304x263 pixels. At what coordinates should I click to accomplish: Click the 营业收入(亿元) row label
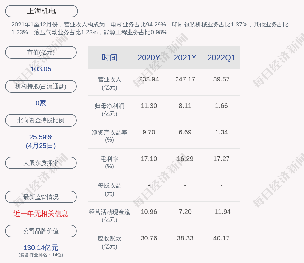click(110, 83)
